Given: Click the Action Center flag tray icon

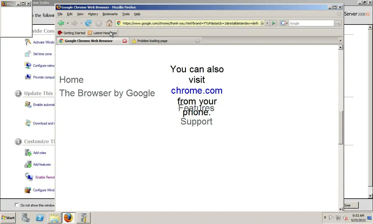Looking at the screenshot, I should pyautogui.click(x=331, y=218).
